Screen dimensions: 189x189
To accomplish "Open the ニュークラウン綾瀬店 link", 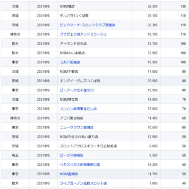I will coord(77,127).
